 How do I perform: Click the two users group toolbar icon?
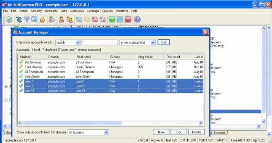tap(69, 19)
